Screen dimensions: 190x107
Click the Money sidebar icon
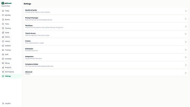tap(3, 63)
